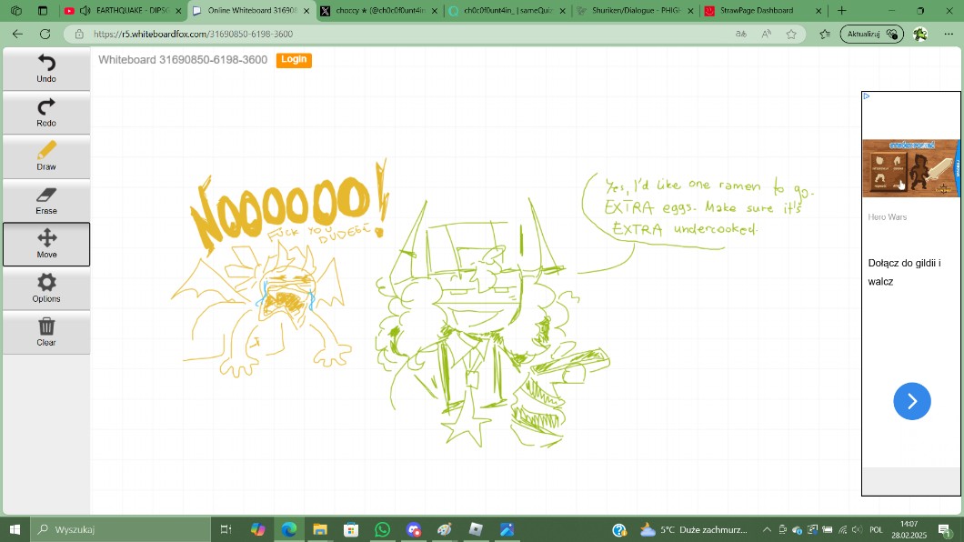
Task: Click the Aktualizuj browser update button
Action: pyautogui.click(x=870, y=34)
